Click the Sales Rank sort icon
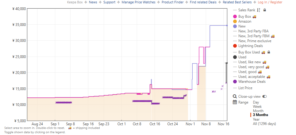This screenshot has width=296, height=135. tap(259, 10)
